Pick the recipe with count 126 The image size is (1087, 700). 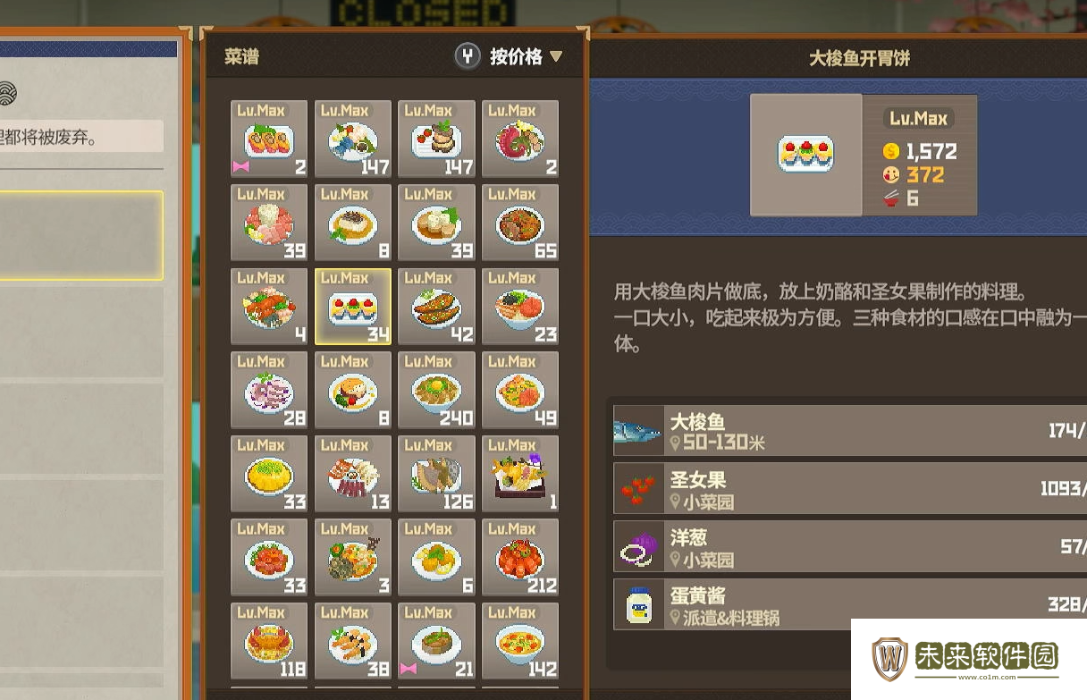point(436,474)
